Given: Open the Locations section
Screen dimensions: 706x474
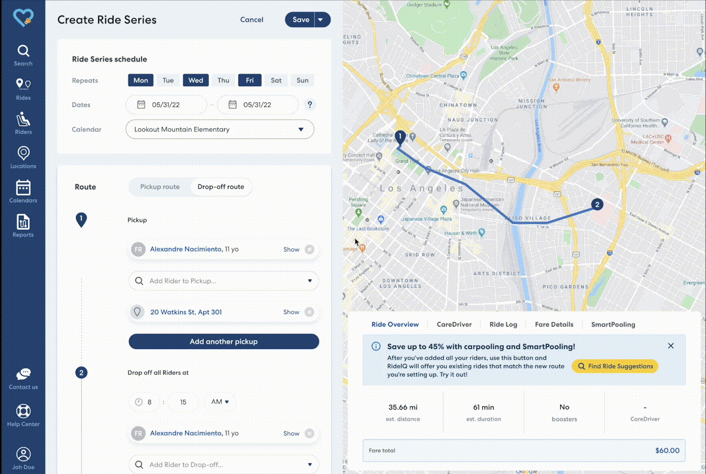Looking at the screenshot, I should [x=23, y=158].
